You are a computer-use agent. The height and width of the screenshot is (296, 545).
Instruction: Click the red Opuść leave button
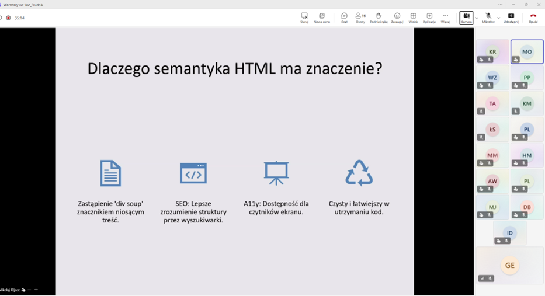click(x=533, y=18)
